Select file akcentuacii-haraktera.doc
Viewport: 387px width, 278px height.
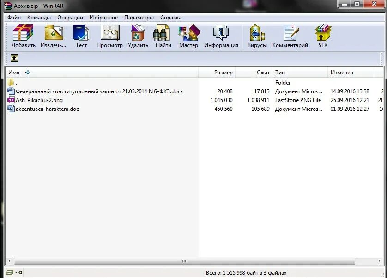tap(48, 109)
